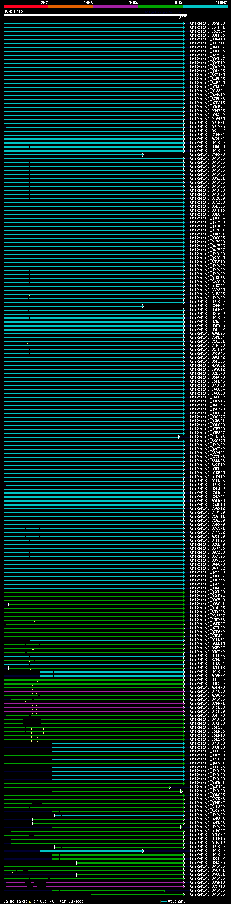This screenshot has height=904, width=231.
Task: Click the red 20% identity legend bar
Action: 26,7
